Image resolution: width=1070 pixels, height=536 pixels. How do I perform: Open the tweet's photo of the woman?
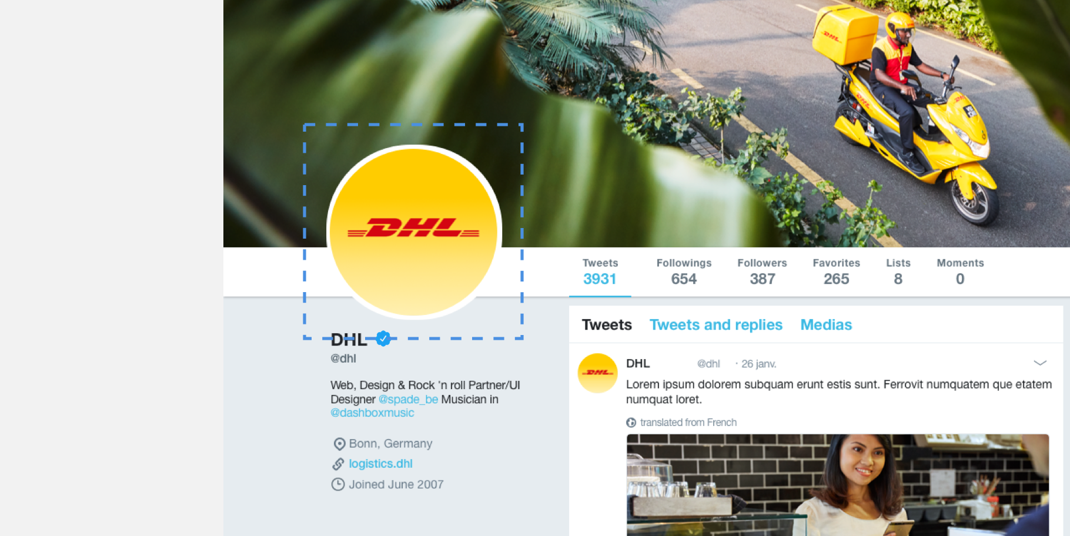pyautogui.click(x=838, y=485)
